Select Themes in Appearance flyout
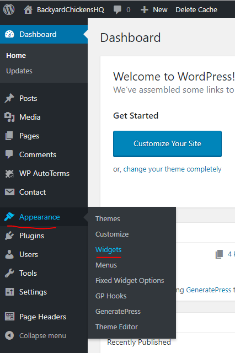 [108, 218]
